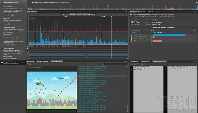Click the Stage3D diamond track icon under the timeline
Screen dimensions: 198x113
click(27, 55)
